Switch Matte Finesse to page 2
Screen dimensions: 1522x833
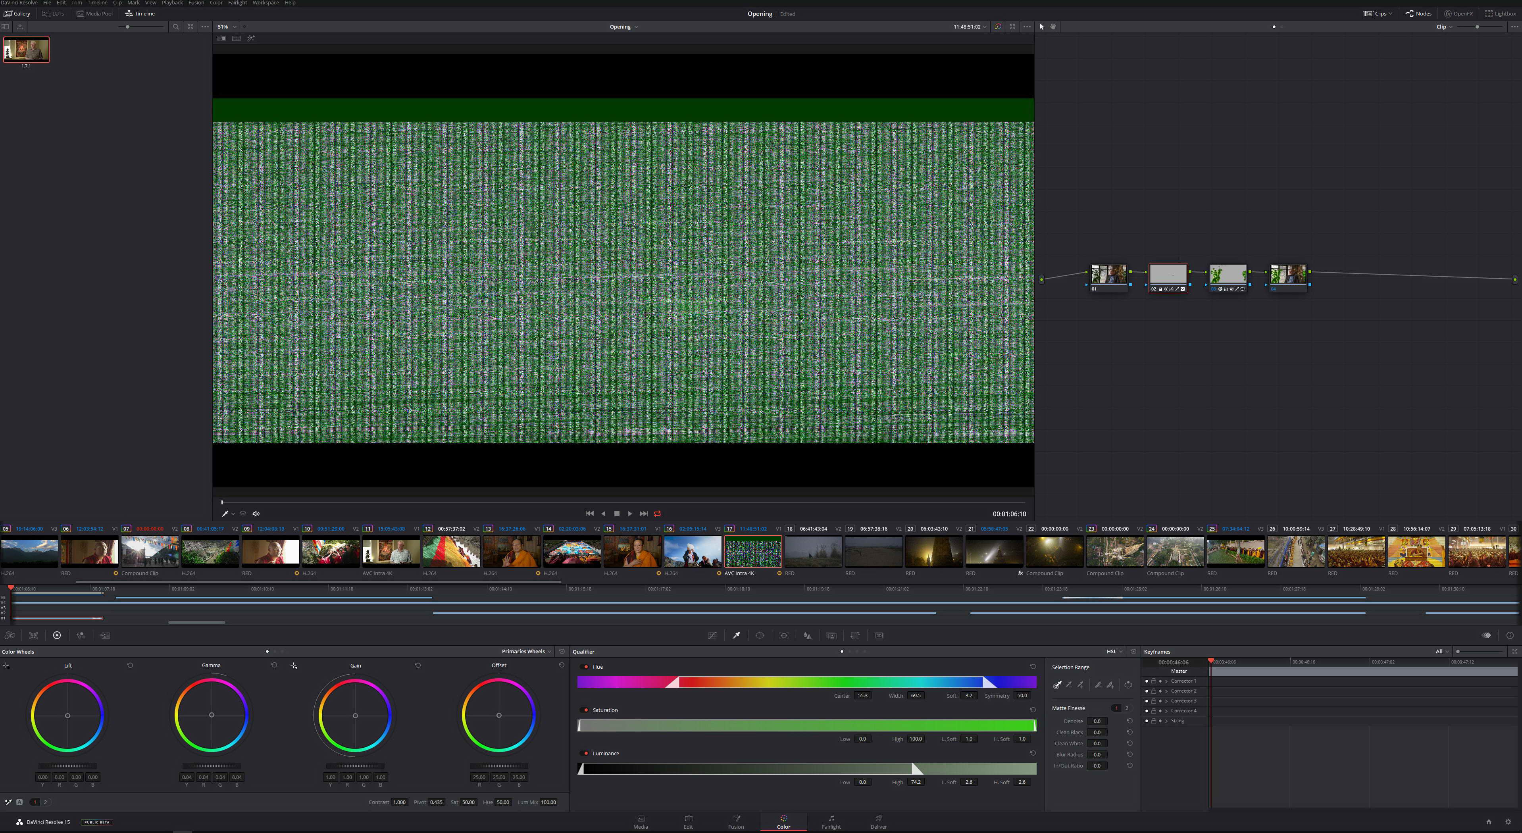(x=1127, y=708)
